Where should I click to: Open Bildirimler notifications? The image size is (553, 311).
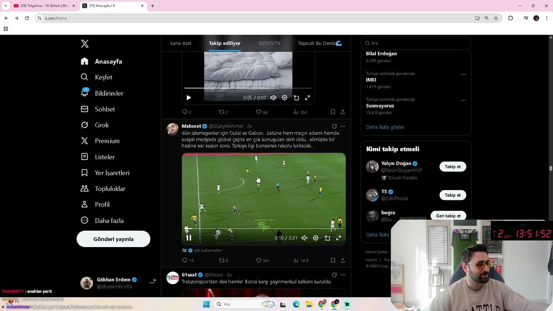[x=102, y=93]
